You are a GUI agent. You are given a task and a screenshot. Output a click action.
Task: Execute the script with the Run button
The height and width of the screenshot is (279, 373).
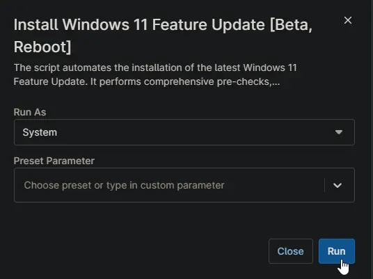(x=337, y=251)
